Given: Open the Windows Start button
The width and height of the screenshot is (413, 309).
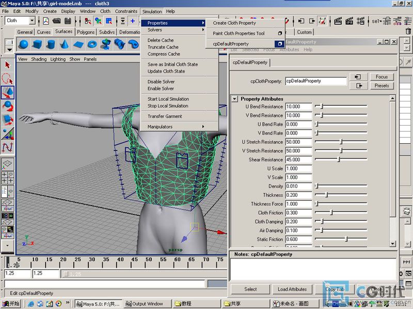Looking at the screenshot, I should click(x=11, y=304).
